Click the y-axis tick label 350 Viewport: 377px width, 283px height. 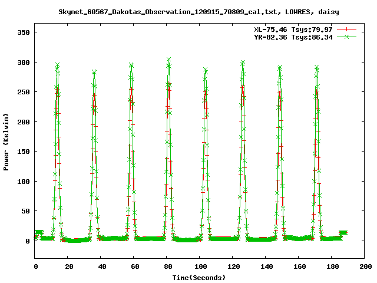(24, 32)
